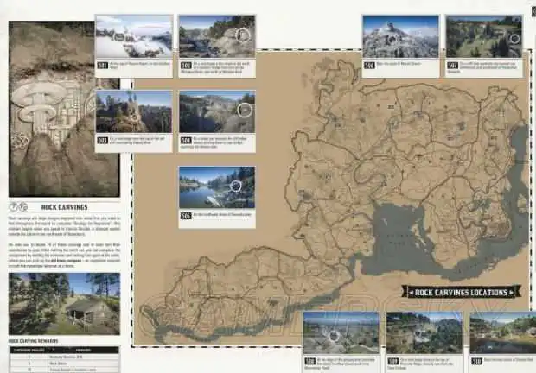
Task: Click the large rock carving sketch image
Action: tap(51, 108)
